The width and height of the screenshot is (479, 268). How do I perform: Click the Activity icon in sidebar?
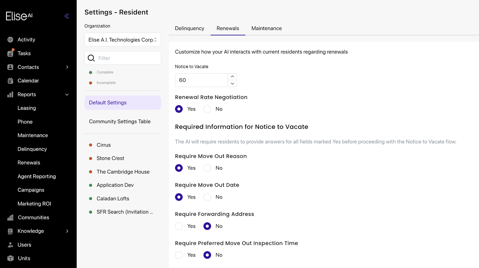[10, 40]
